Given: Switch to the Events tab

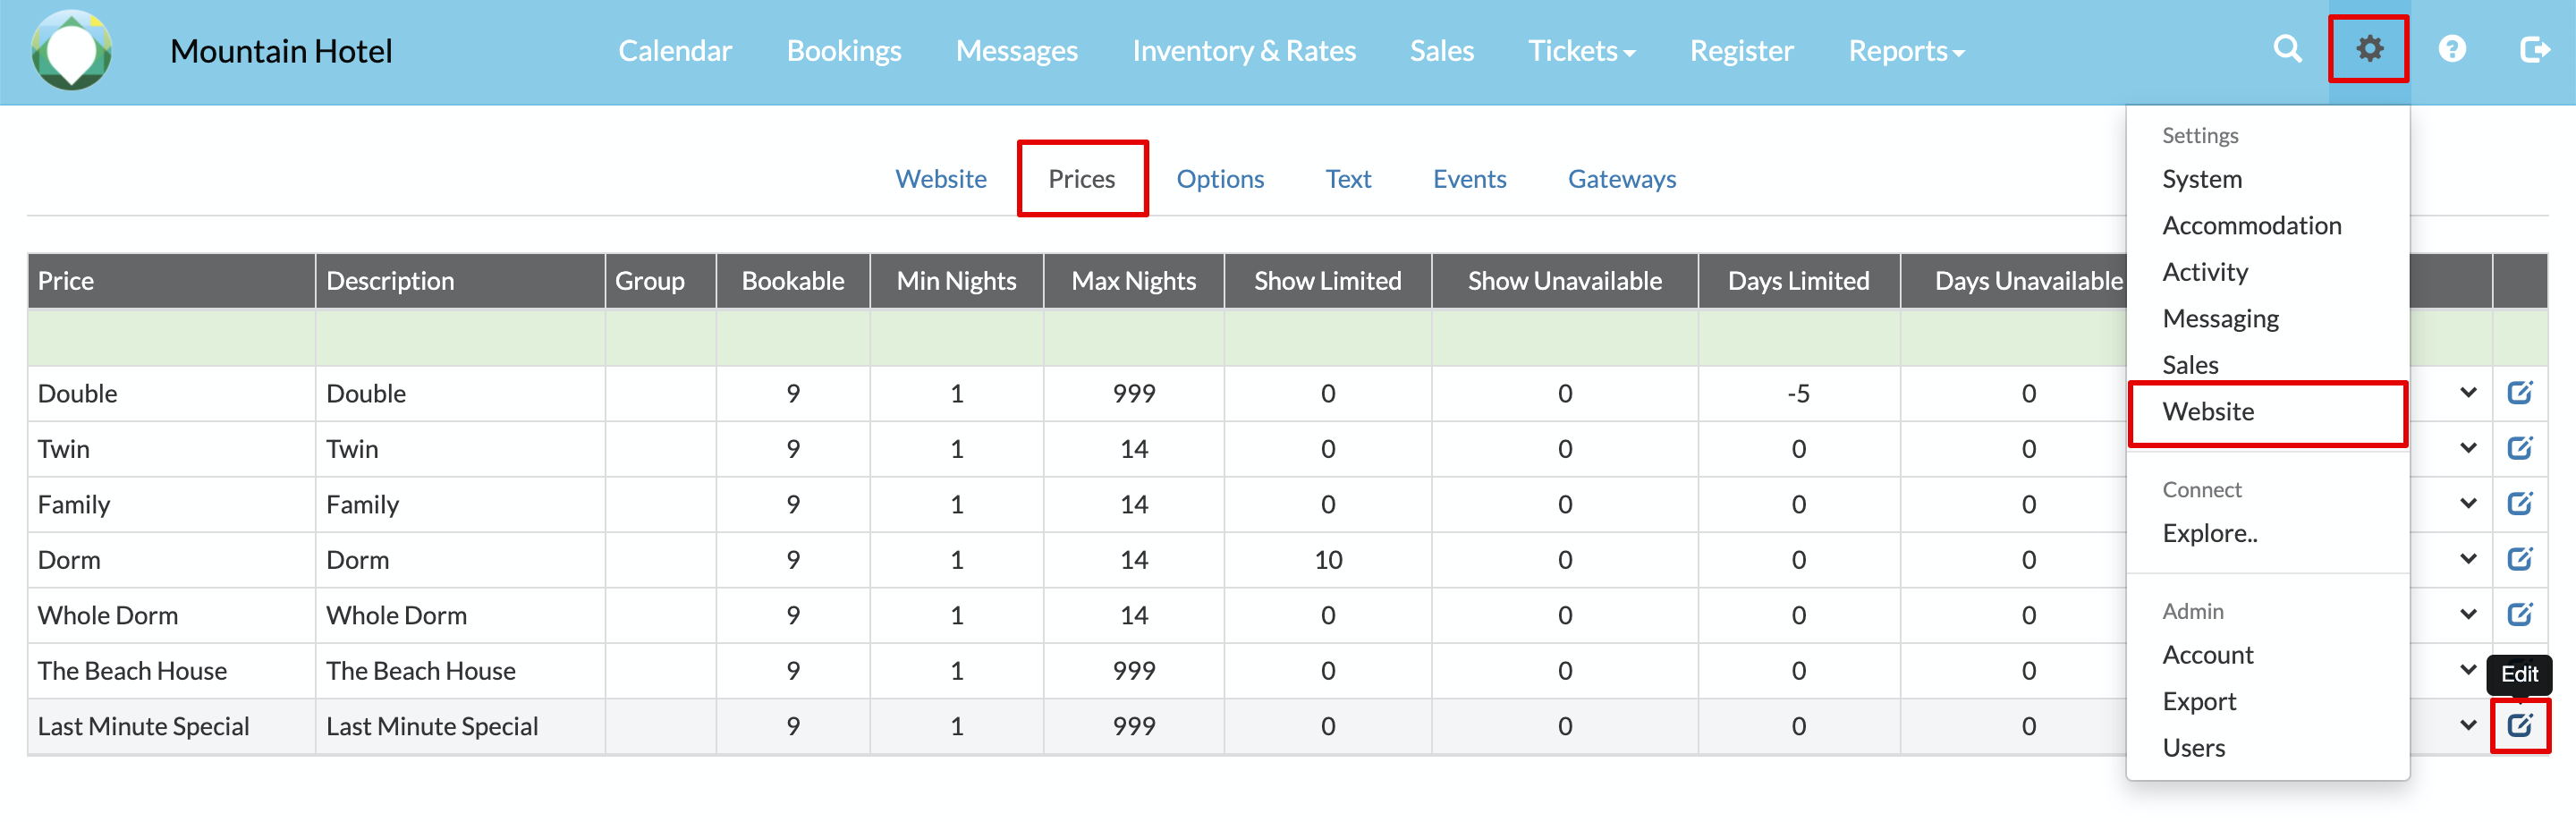Looking at the screenshot, I should tap(1469, 179).
